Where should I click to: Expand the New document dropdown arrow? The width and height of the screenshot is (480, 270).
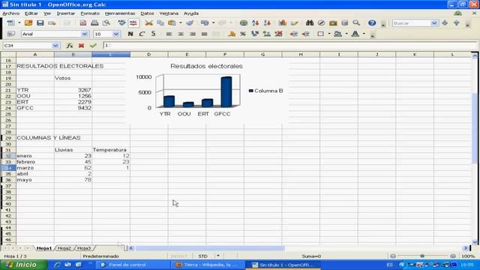(x=19, y=23)
